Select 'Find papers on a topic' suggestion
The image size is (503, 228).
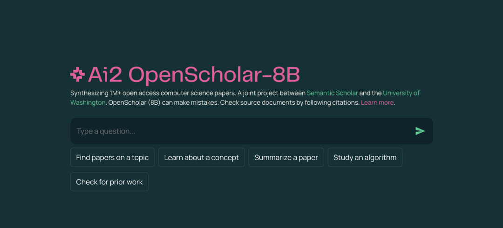coord(112,157)
